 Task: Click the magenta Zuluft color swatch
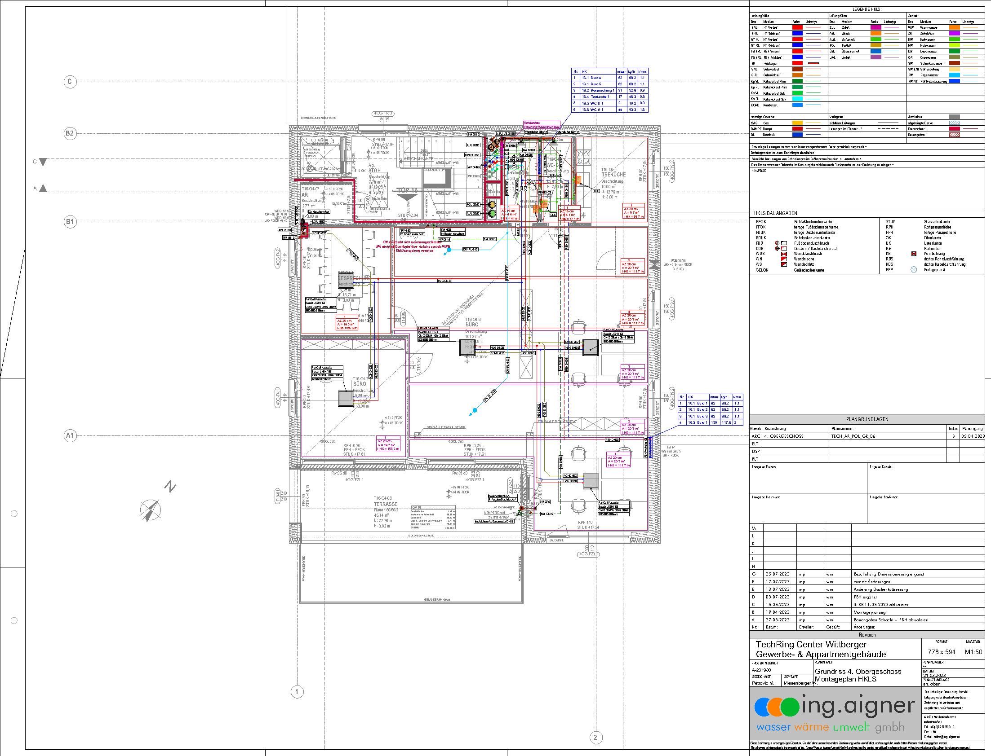click(x=875, y=27)
